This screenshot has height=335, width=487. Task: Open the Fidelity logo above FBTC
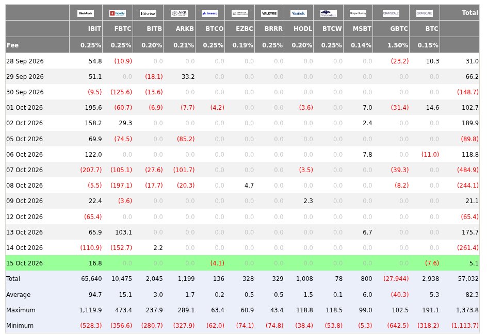click(x=118, y=13)
